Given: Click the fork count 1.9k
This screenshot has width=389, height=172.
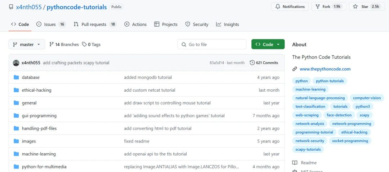Looking at the screenshot, I should (337, 7).
